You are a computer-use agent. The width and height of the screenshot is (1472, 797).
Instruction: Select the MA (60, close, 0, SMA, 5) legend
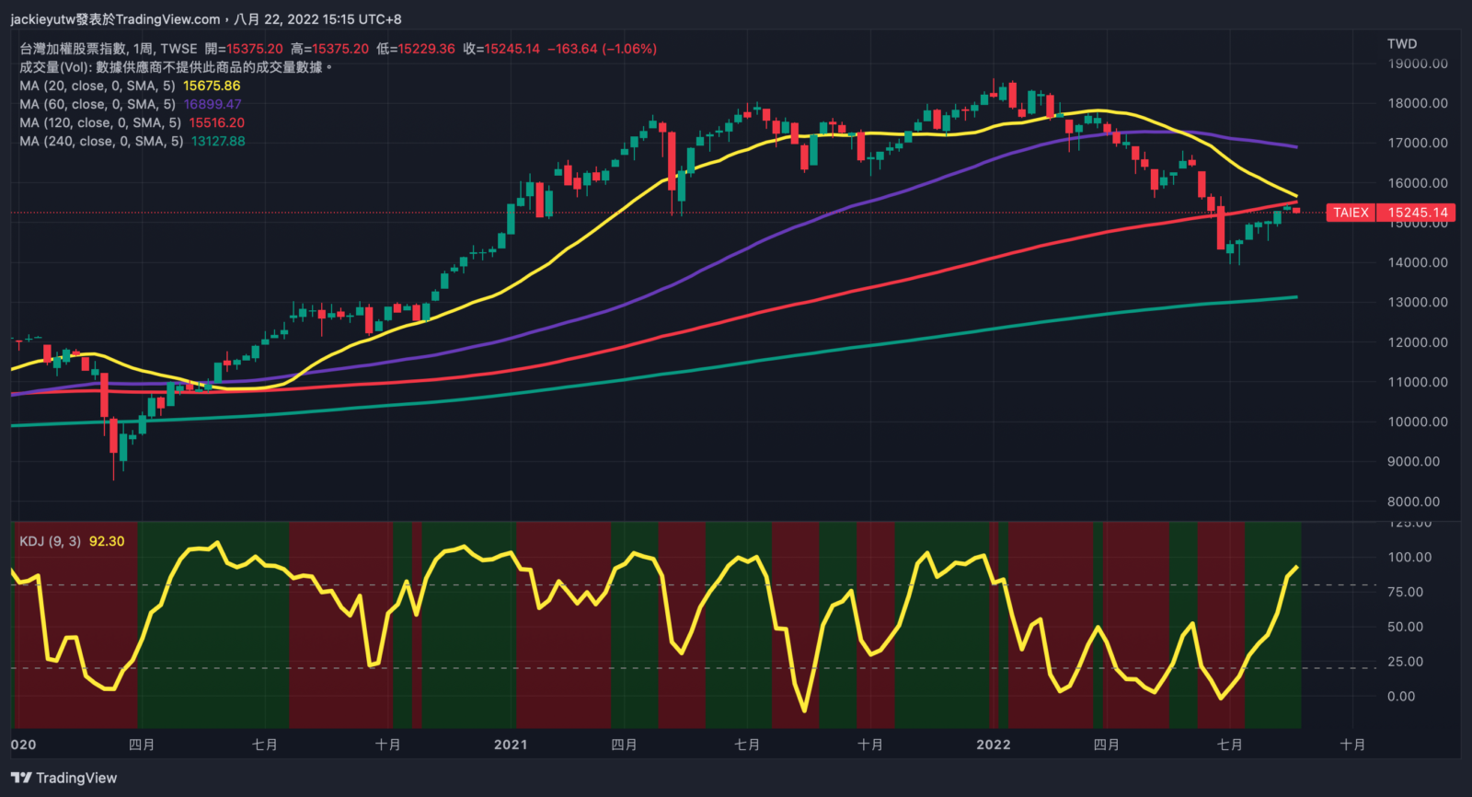coord(98,104)
